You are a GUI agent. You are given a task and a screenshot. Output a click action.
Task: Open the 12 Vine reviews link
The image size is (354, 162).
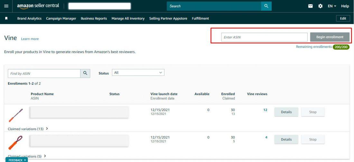pyautogui.click(x=265, y=110)
